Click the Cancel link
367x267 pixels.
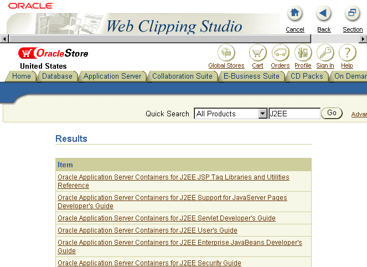pyautogui.click(x=295, y=29)
